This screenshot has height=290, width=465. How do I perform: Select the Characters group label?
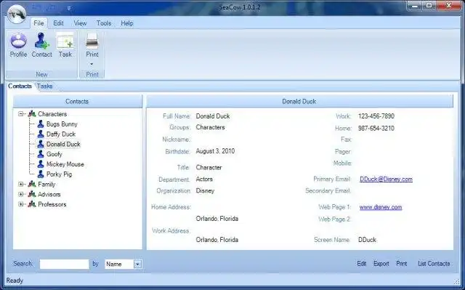tap(52, 114)
